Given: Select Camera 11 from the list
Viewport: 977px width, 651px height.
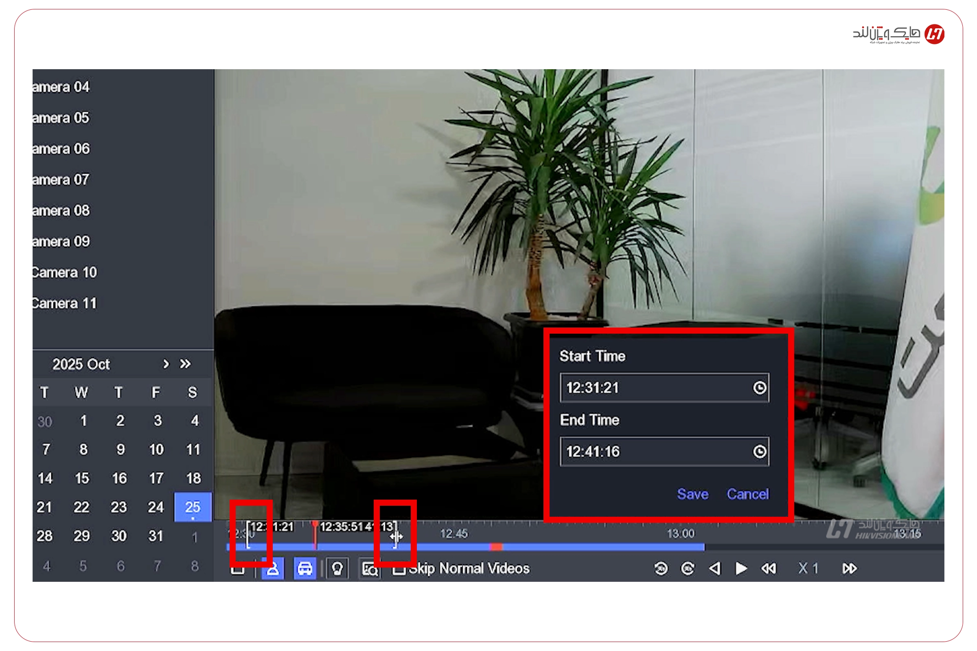Looking at the screenshot, I should pos(64,304).
